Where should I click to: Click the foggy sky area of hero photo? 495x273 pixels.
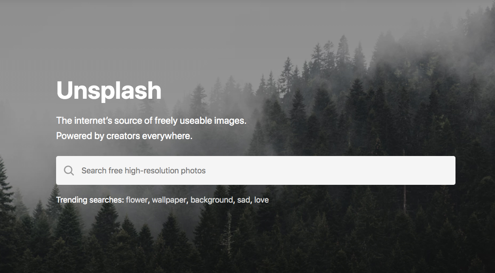tap(158, 35)
